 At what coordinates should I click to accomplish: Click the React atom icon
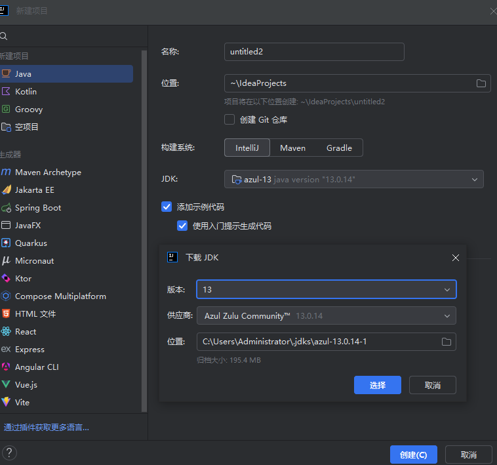tap(6, 332)
